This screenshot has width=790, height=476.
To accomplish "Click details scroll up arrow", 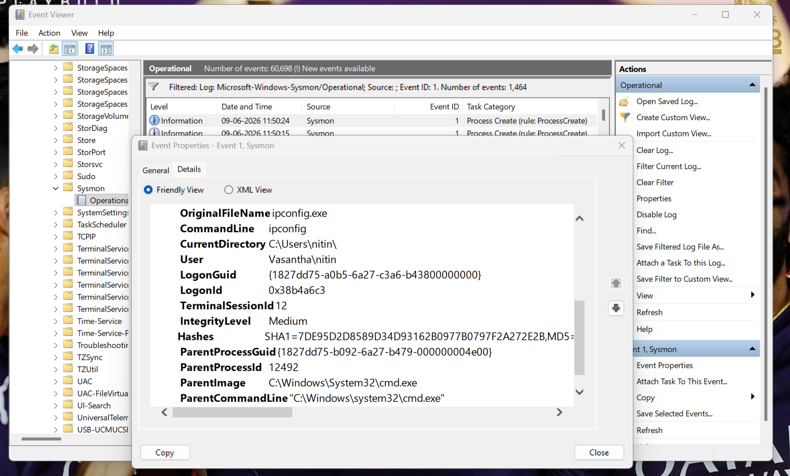I will coord(580,218).
